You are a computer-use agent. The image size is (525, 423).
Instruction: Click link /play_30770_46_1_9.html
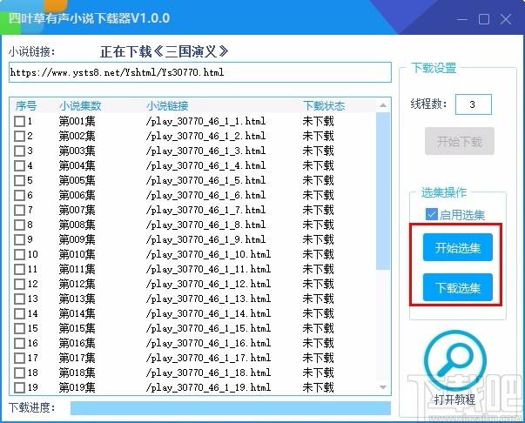[x=206, y=239]
